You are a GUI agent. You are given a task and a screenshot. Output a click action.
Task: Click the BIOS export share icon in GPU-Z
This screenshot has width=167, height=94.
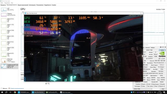(159, 58)
